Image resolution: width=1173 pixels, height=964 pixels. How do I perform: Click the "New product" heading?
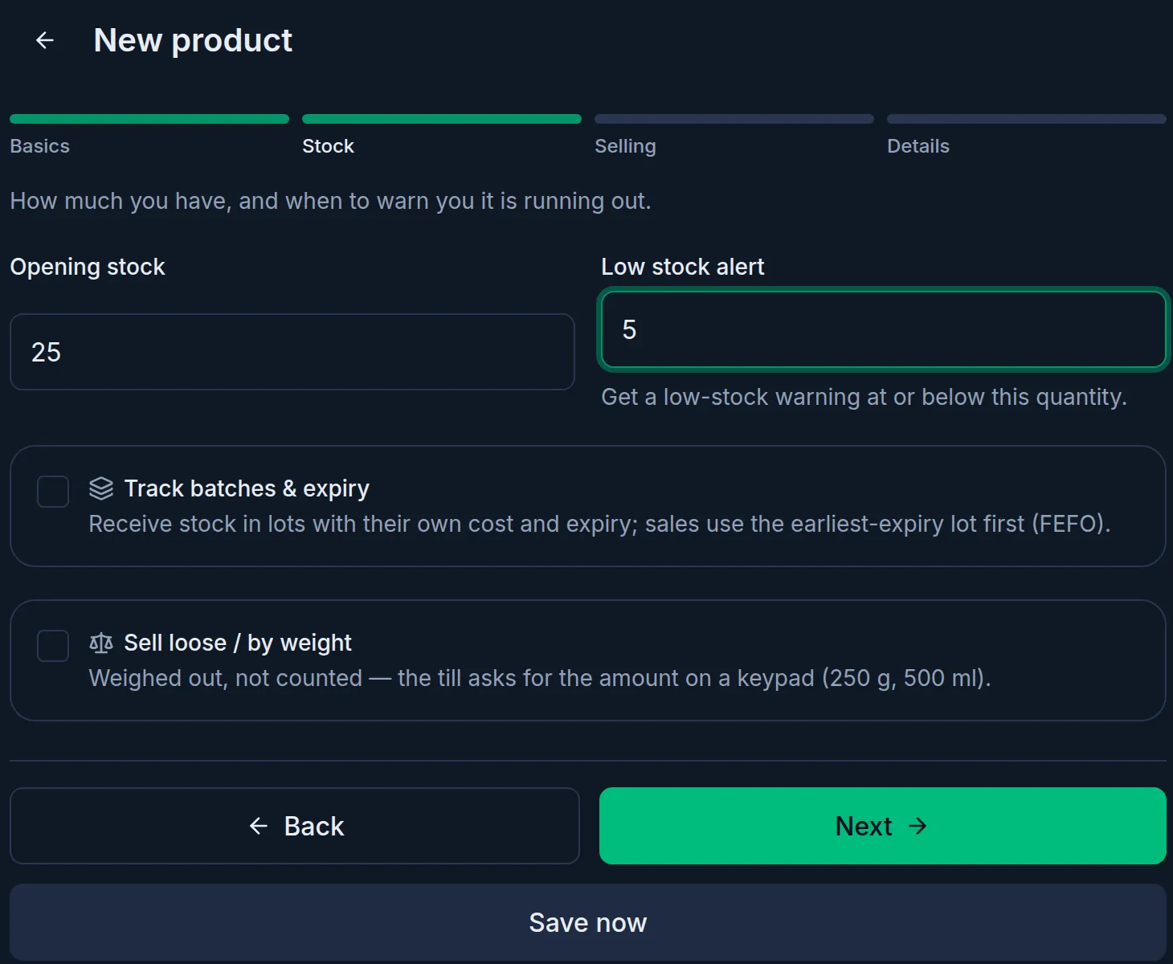point(193,40)
